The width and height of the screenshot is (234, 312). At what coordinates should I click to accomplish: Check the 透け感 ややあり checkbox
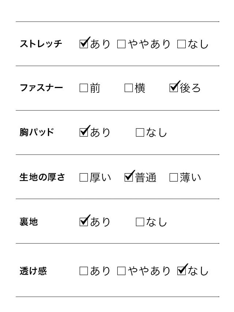[121, 271]
